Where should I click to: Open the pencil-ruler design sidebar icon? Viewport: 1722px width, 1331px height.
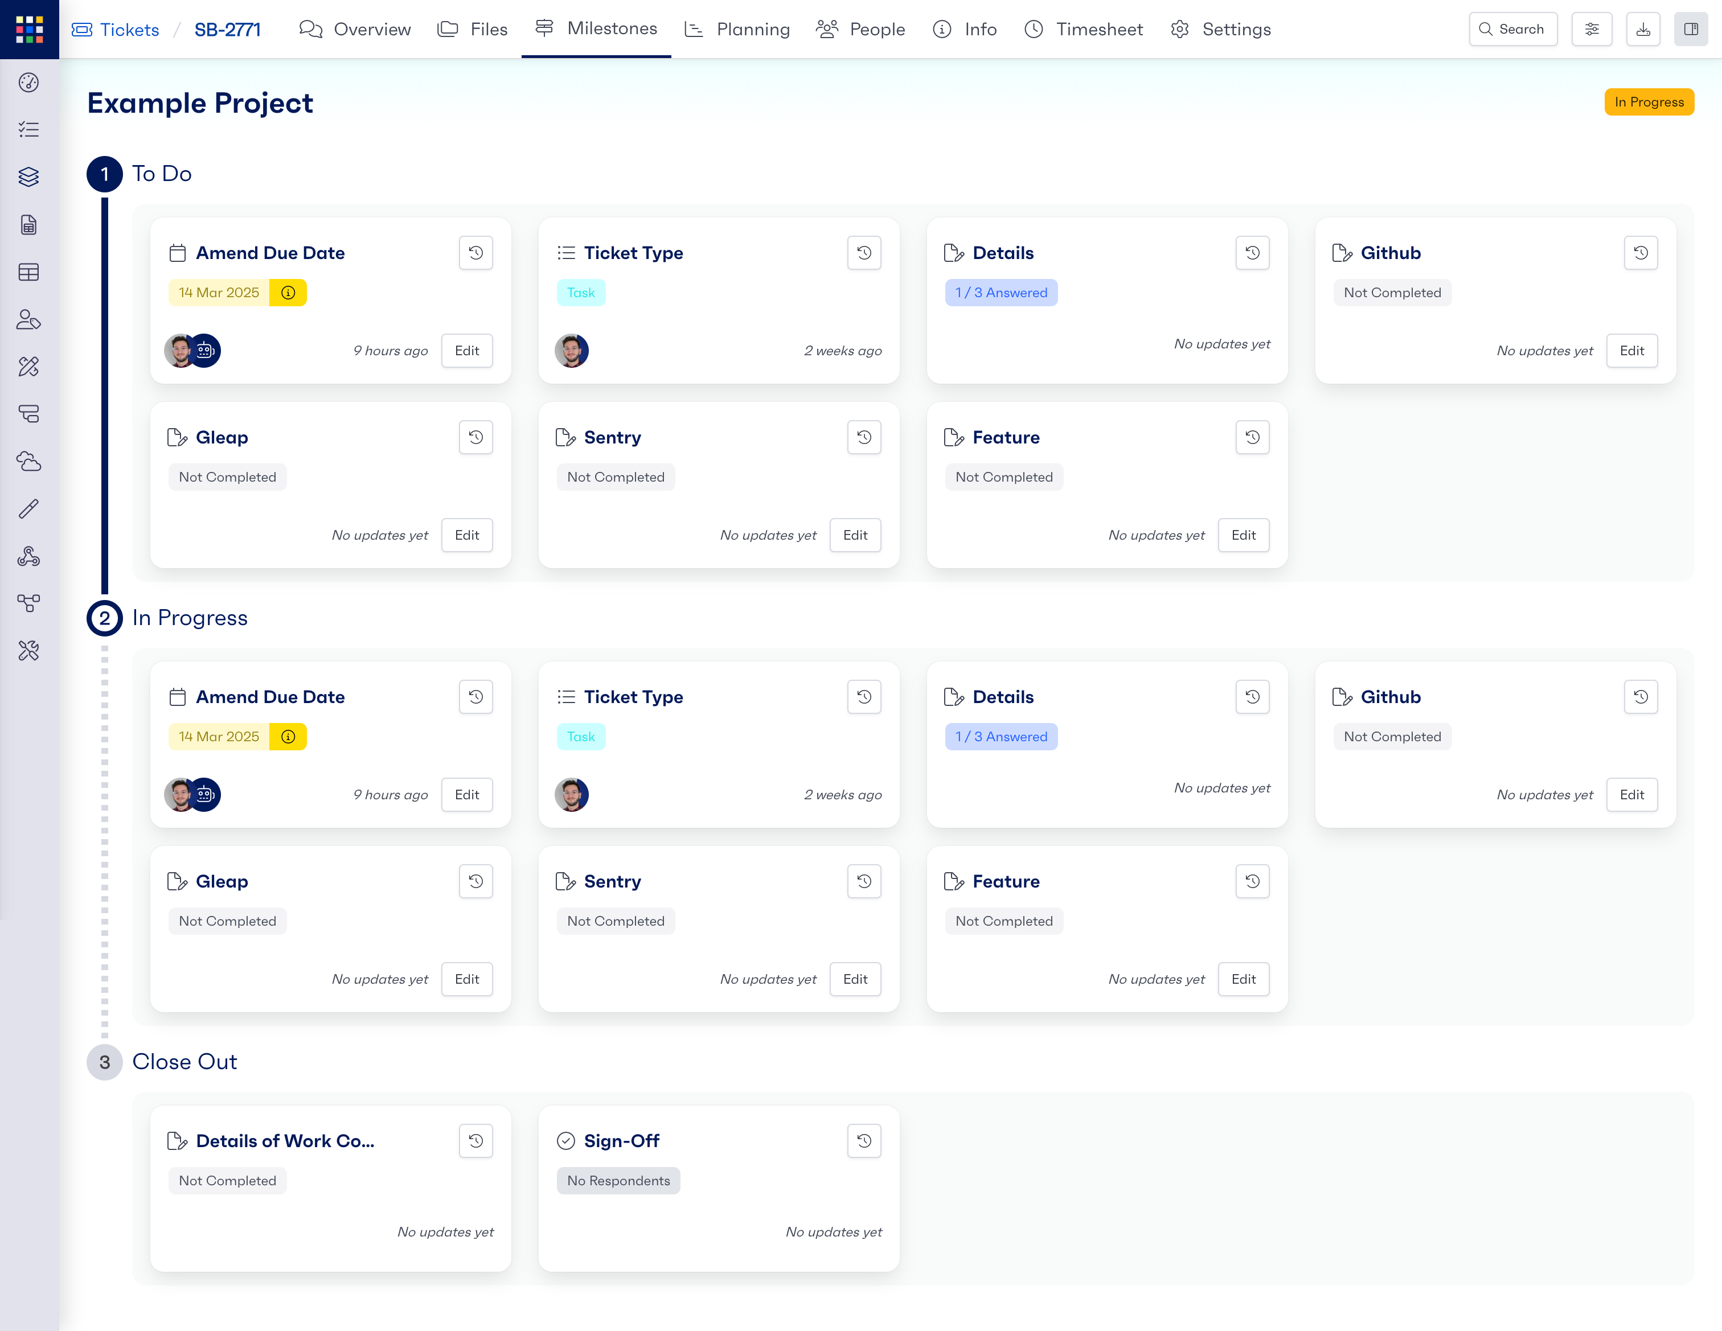pyautogui.click(x=29, y=367)
